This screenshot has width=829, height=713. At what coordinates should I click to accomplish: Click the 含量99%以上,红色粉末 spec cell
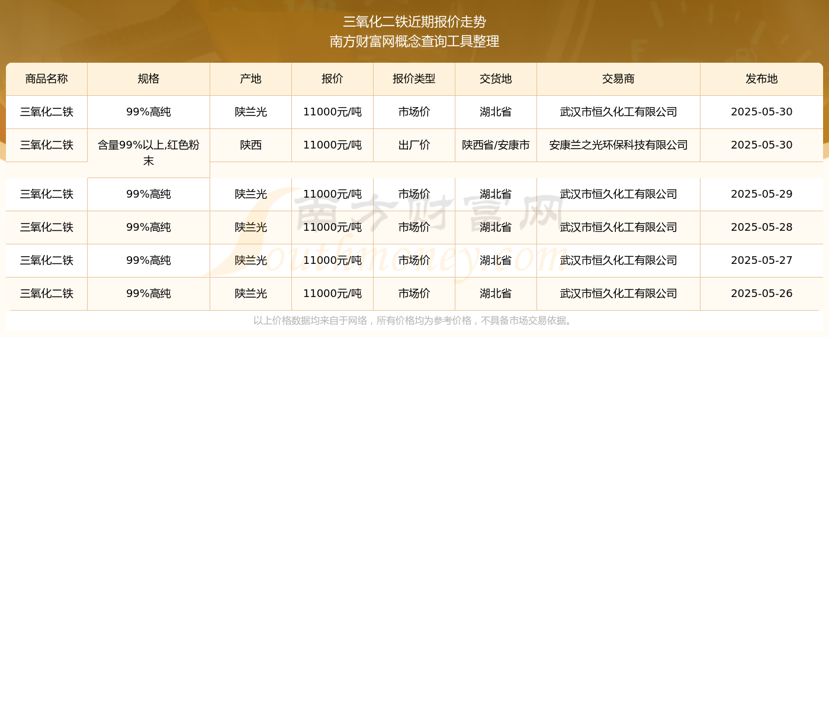(x=149, y=153)
